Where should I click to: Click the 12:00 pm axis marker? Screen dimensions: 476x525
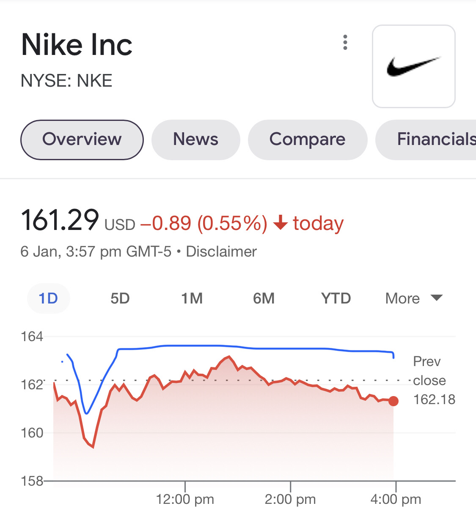point(185,499)
